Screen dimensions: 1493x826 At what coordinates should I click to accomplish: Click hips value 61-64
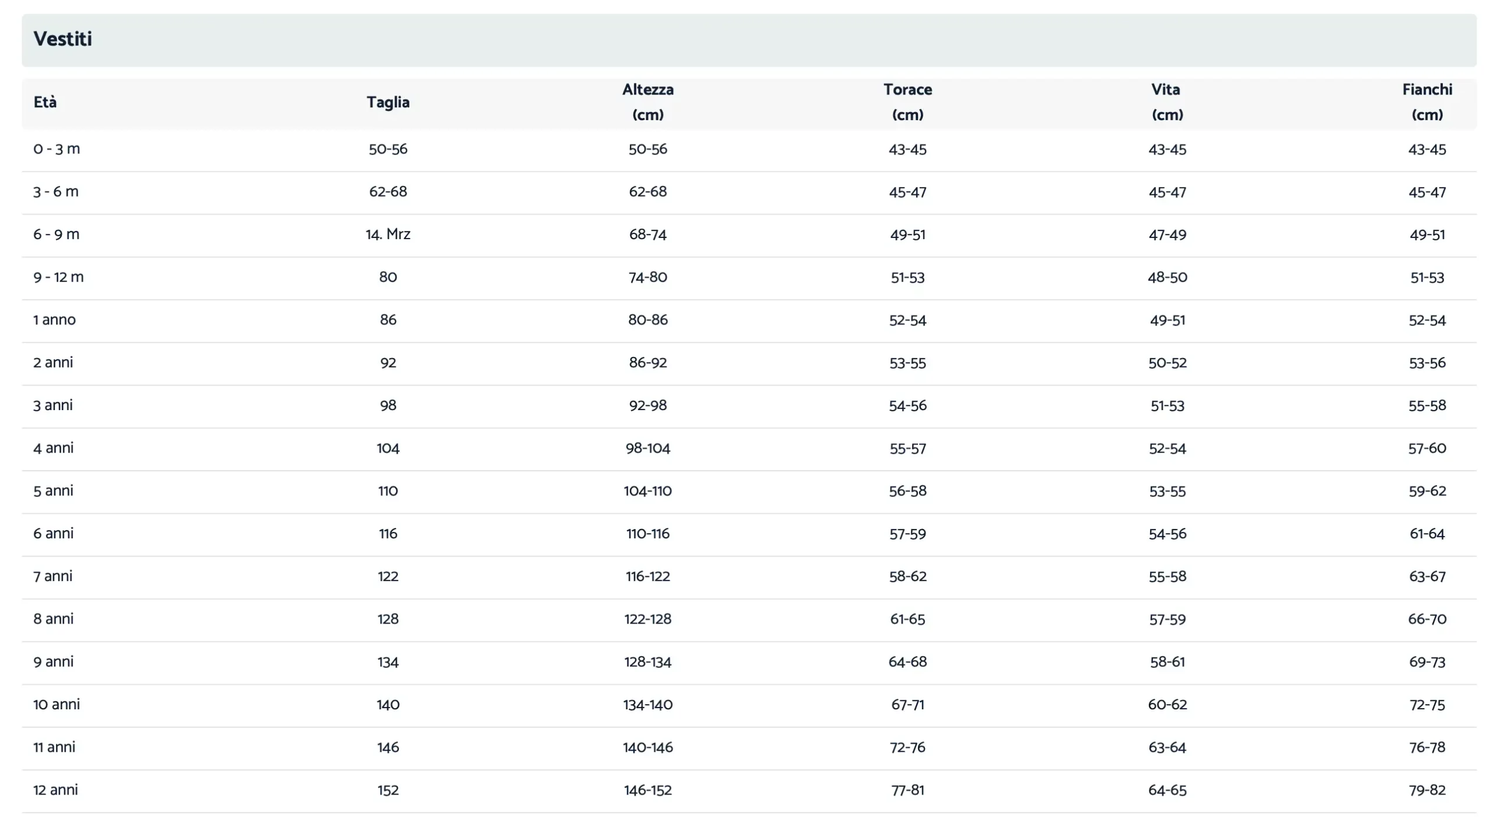(x=1427, y=534)
